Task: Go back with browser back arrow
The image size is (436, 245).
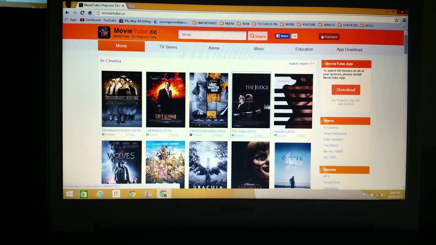Action: click(67, 13)
